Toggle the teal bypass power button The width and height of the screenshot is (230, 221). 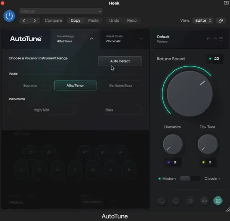(218, 201)
